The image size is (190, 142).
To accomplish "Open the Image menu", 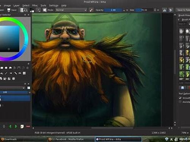I will click(x=7, y=6).
